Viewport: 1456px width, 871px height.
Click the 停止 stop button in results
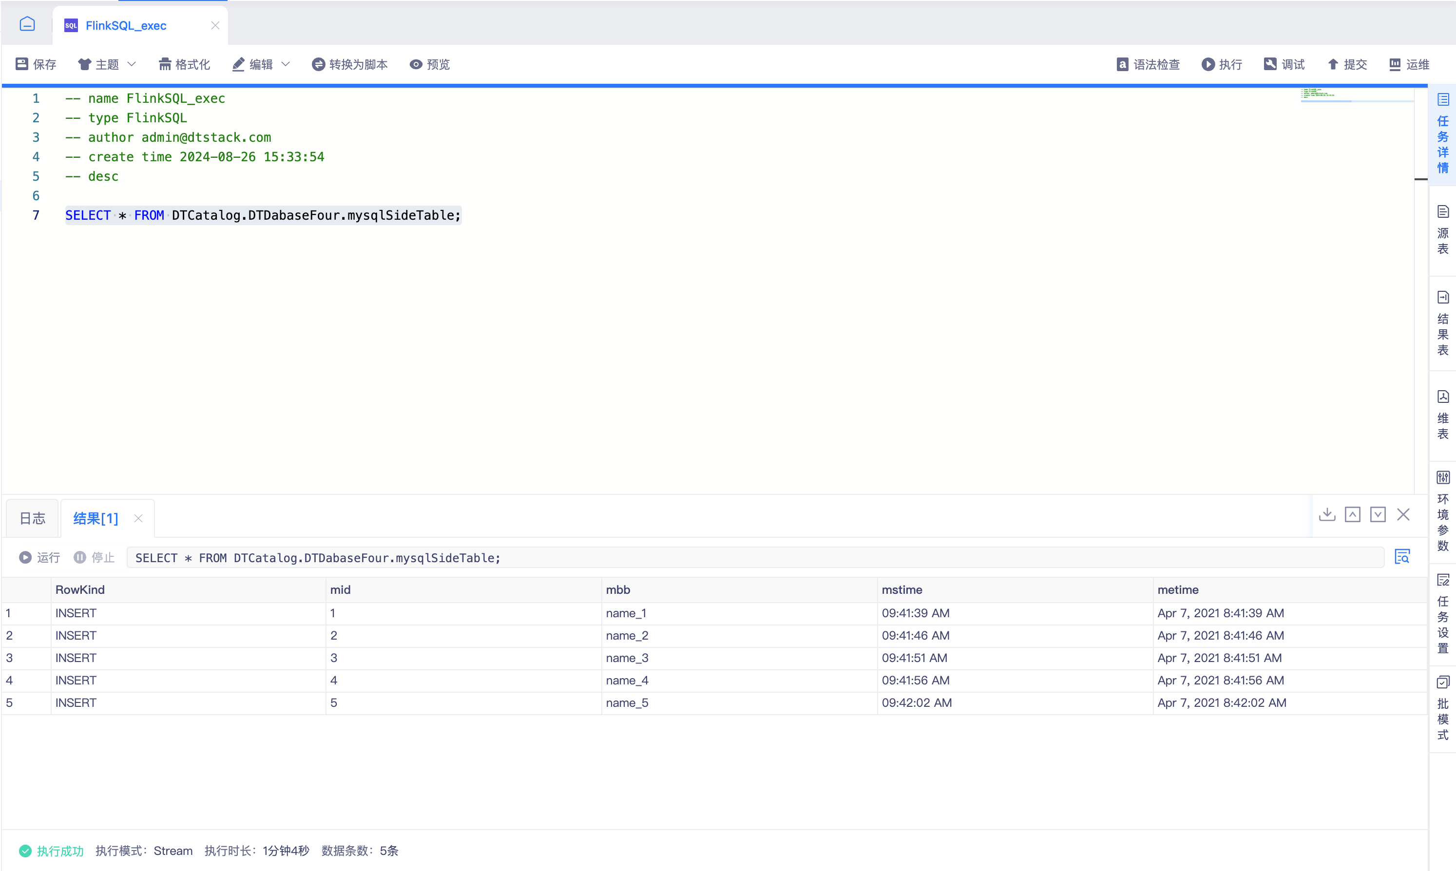pos(94,557)
